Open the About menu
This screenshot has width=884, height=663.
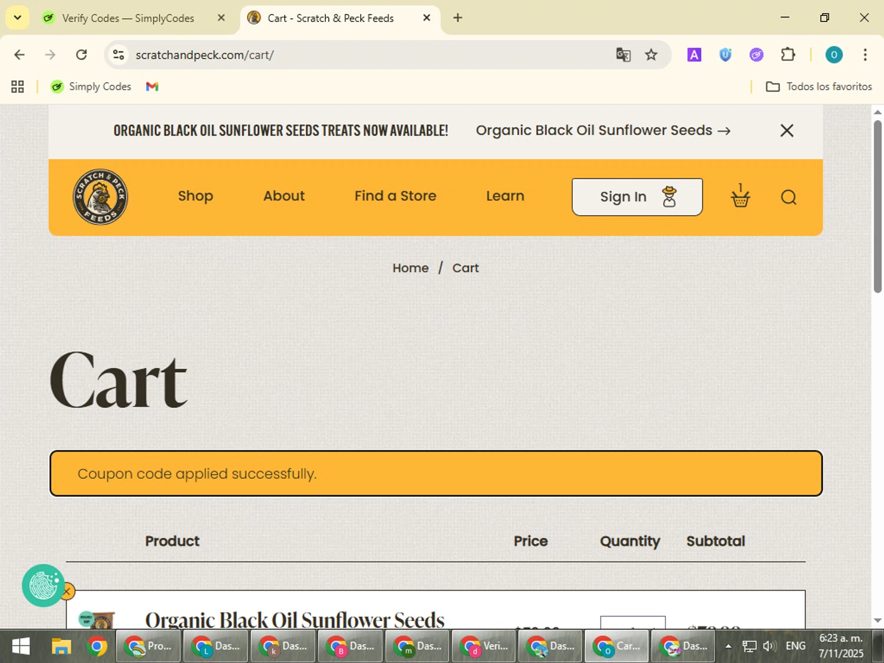[x=284, y=196]
